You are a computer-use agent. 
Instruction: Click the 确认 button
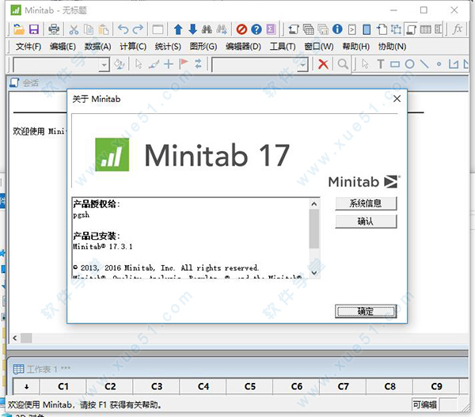(365, 222)
